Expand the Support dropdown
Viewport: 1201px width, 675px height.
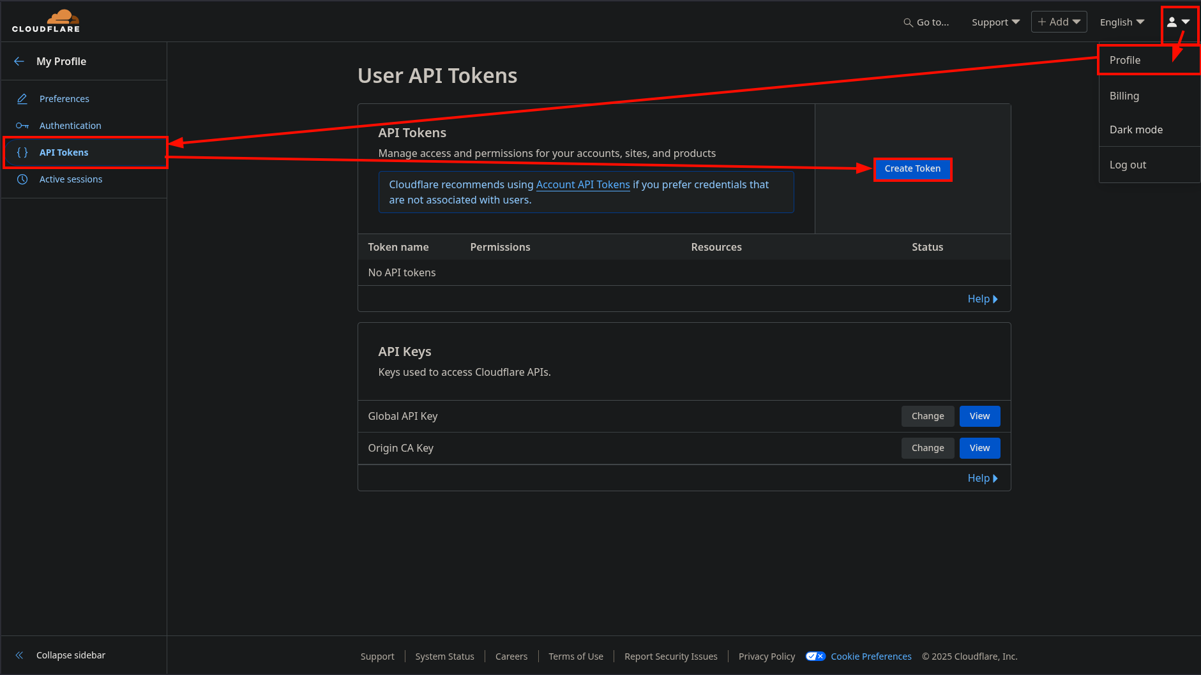click(995, 22)
